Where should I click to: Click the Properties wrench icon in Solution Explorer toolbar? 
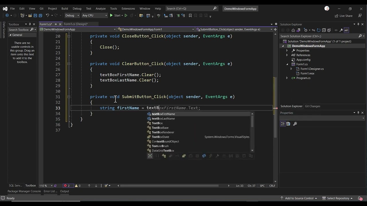point(341,30)
